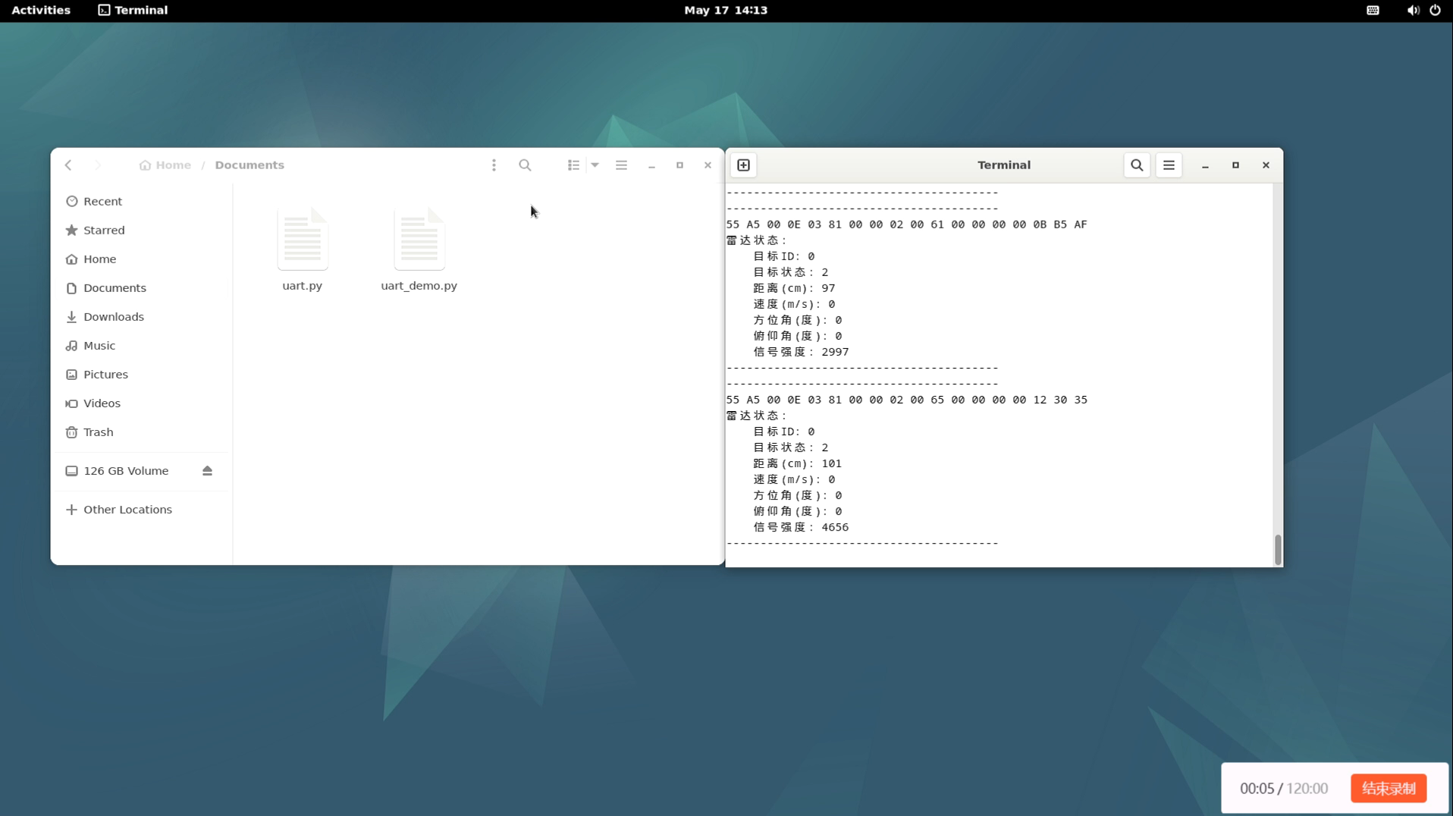Go forward in Files window

[x=98, y=165]
